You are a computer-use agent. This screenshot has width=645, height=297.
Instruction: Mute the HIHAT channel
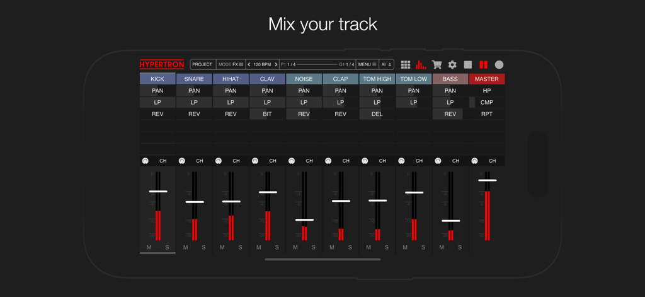tap(222, 247)
